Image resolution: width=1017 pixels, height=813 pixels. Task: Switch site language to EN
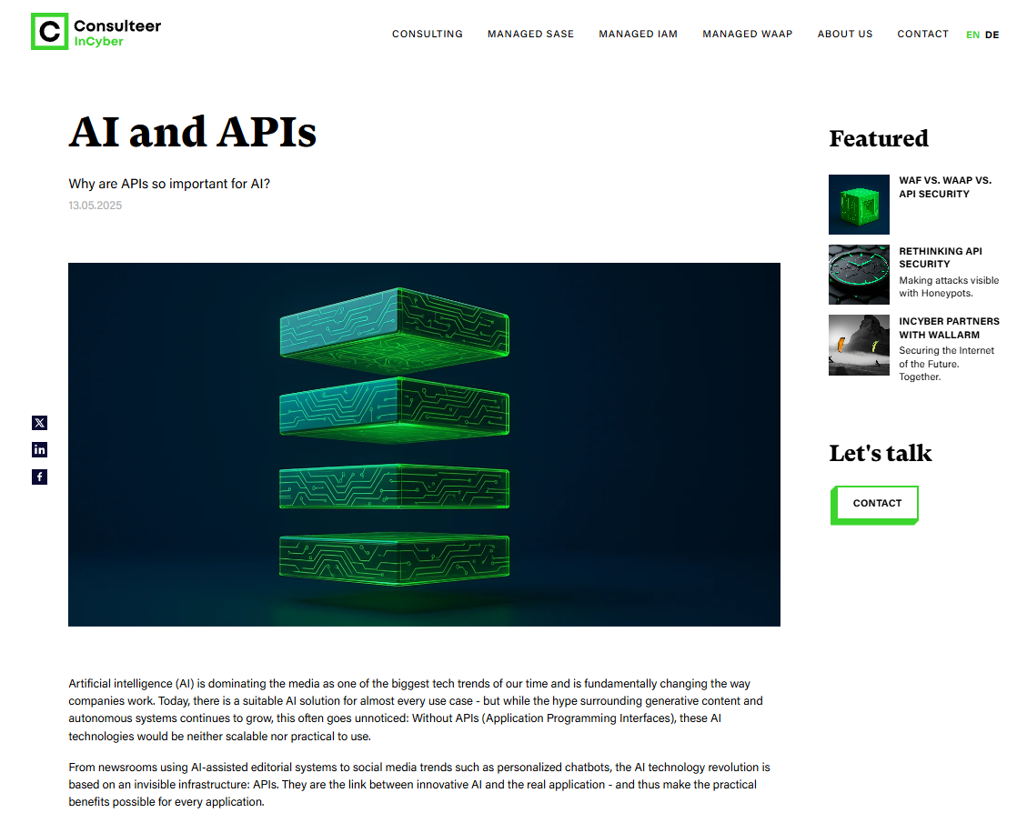click(972, 34)
